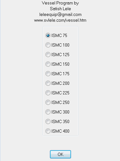The height and width of the screenshot is (161, 120).
Task: Click the Satish Lele author name
Action: pyautogui.click(x=60, y=9)
